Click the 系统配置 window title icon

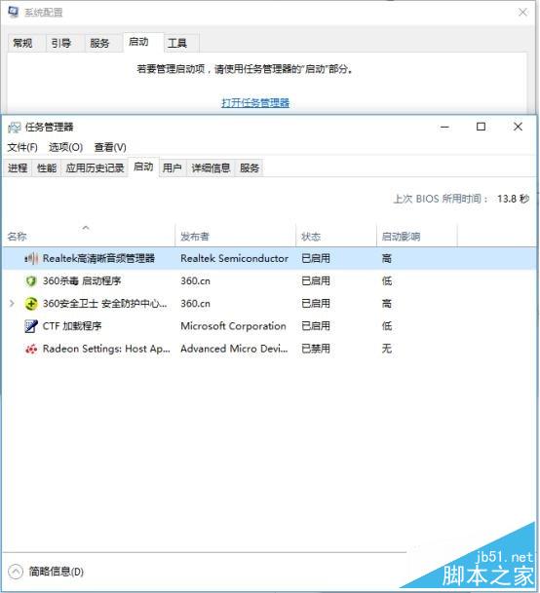[14, 12]
